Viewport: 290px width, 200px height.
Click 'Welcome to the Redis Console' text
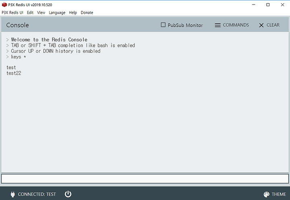[49, 40]
